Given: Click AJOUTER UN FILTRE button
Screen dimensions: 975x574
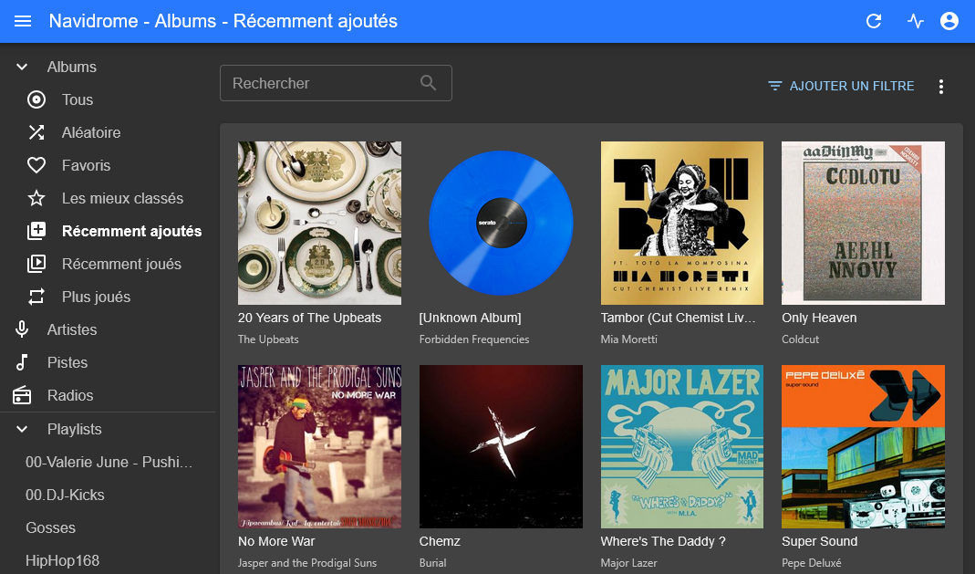Looking at the screenshot, I should (x=841, y=86).
